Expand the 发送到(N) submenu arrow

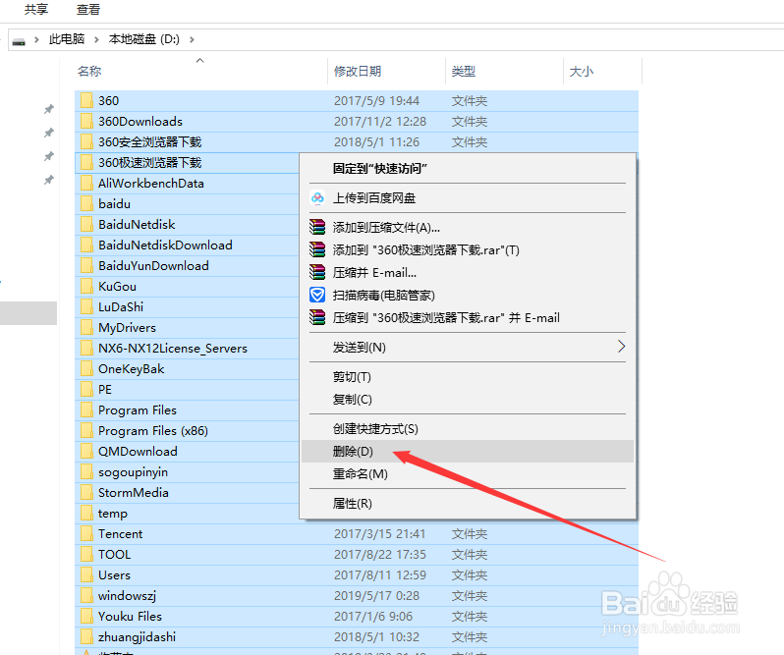tap(621, 347)
